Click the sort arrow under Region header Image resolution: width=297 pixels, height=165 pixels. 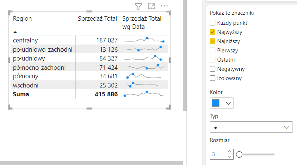click(15, 32)
